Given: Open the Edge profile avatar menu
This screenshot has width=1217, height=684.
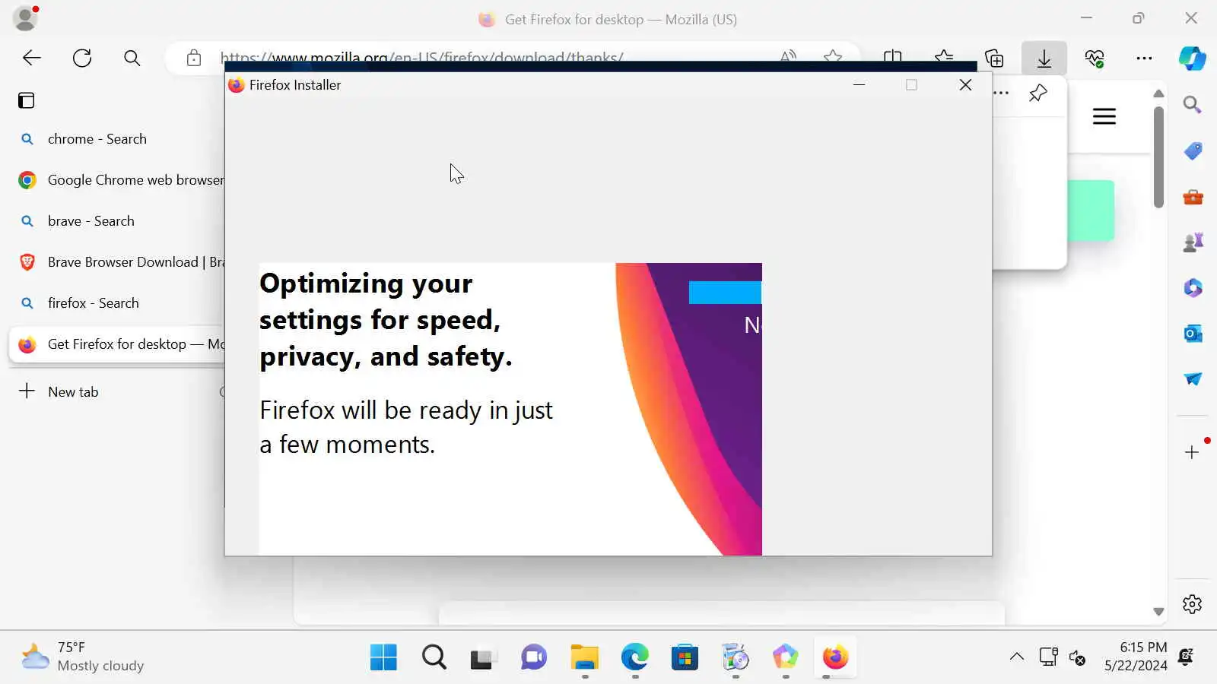Looking at the screenshot, I should (x=26, y=18).
